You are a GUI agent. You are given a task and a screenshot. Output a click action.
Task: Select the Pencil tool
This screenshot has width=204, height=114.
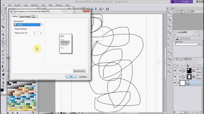[3, 47]
